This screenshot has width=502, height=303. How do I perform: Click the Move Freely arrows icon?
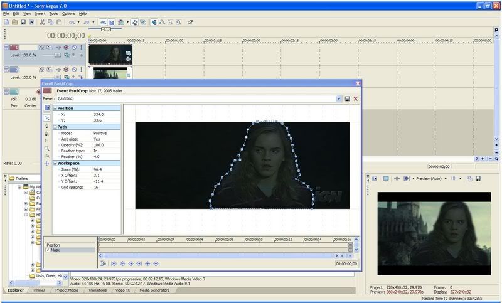click(x=46, y=164)
